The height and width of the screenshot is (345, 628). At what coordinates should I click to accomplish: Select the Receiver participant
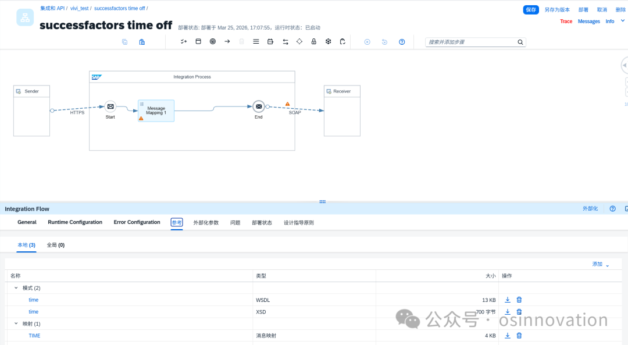click(x=342, y=111)
